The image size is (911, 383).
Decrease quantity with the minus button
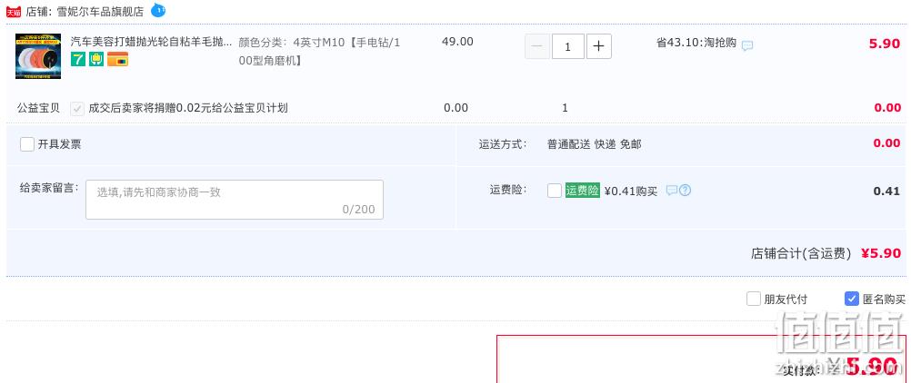point(537,46)
